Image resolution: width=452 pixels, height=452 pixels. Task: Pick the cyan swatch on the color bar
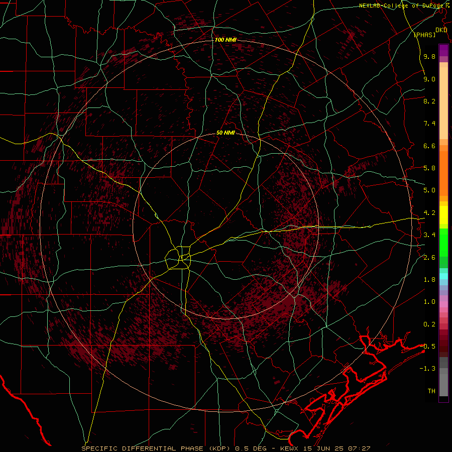(443, 276)
